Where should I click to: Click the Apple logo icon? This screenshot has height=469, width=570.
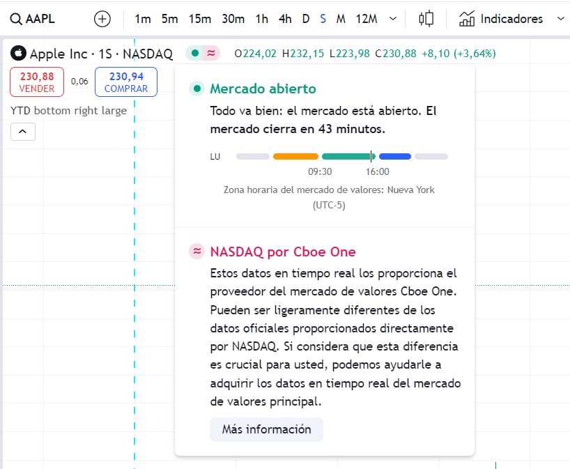pyautogui.click(x=18, y=53)
